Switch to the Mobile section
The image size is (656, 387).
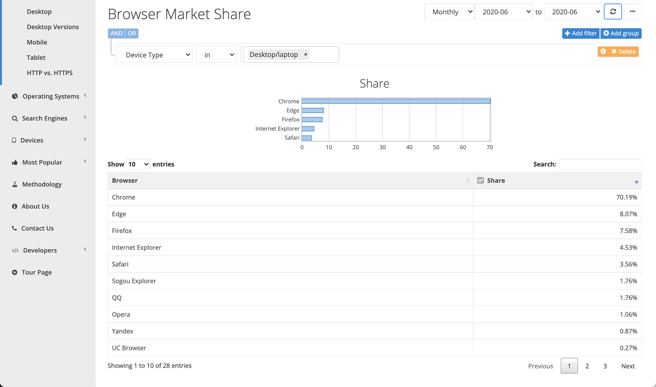click(37, 42)
